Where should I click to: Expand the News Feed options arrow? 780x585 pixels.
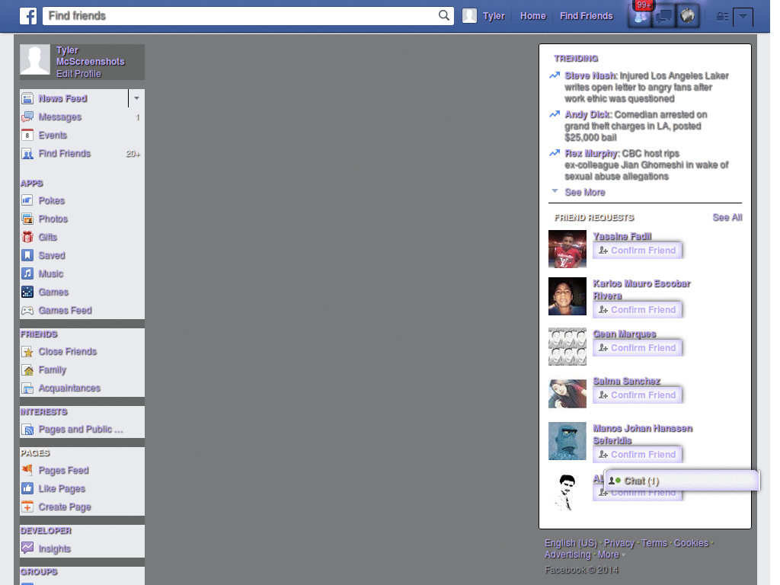(x=136, y=98)
